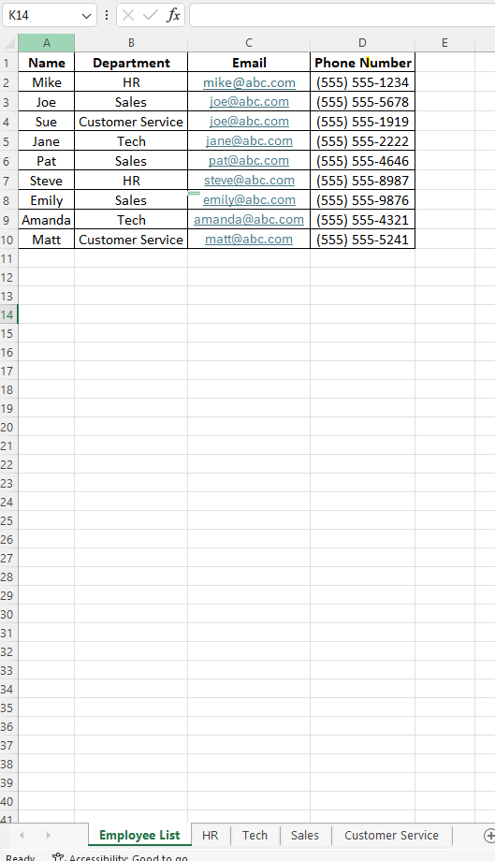This screenshot has height=861, width=495.
Task: Select phone number (555) 555-5678
Action: tap(362, 102)
